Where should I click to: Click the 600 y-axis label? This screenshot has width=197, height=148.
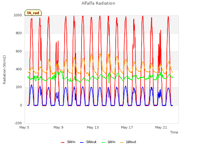click(x=19, y=51)
